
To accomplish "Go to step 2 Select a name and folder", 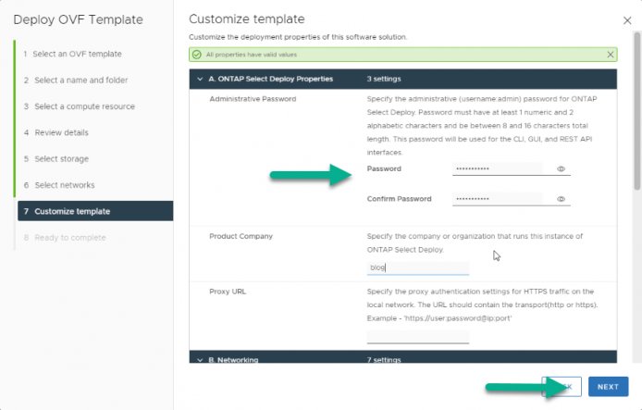I will click(x=76, y=81).
